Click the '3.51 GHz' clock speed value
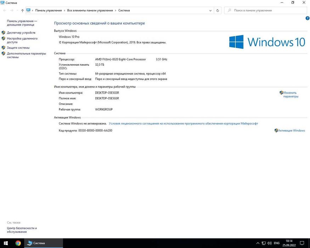The image size is (310, 248). 162,59
